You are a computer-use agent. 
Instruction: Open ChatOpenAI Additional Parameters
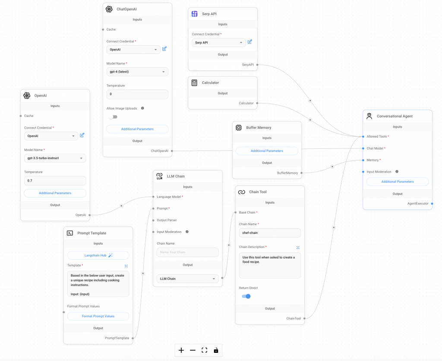click(137, 129)
